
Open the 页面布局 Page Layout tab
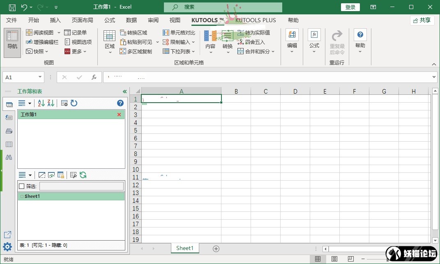click(82, 20)
